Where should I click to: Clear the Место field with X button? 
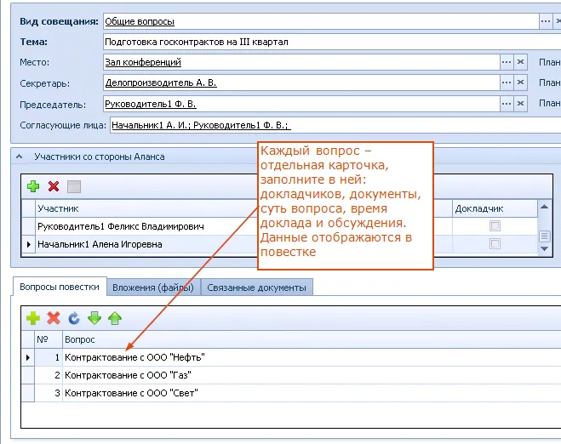[x=521, y=62]
